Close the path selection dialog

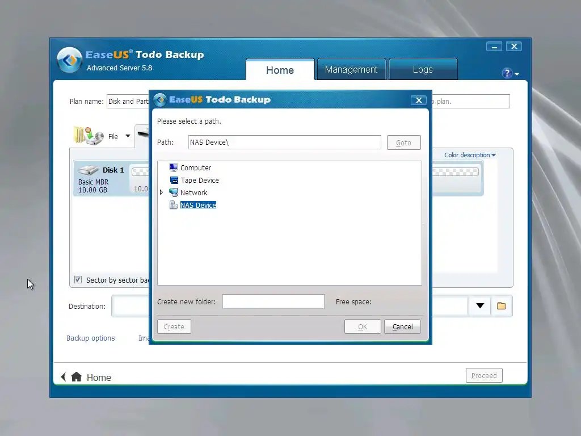419,100
